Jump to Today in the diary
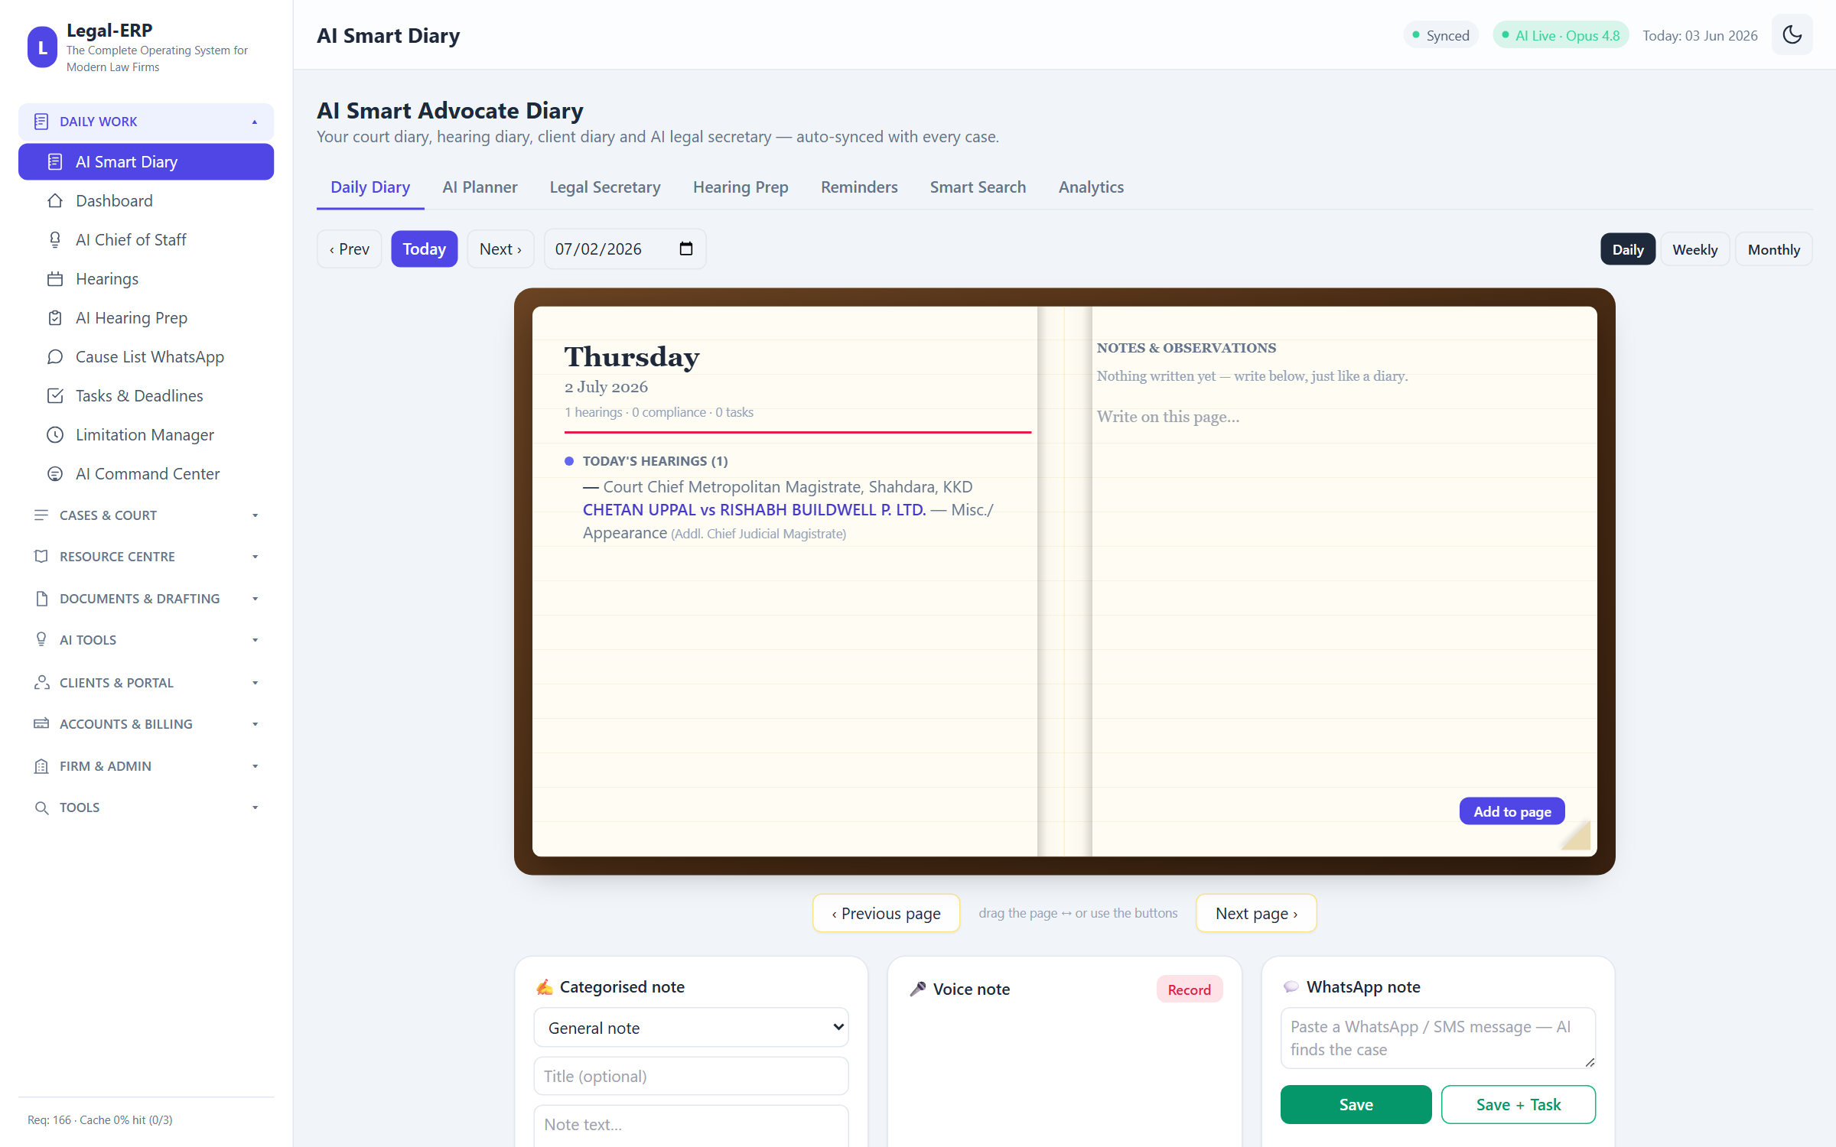 tap(425, 249)
